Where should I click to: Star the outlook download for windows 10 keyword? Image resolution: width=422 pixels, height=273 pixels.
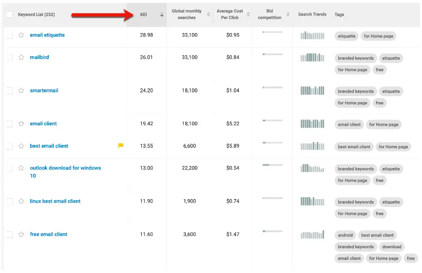pos(21,168)
